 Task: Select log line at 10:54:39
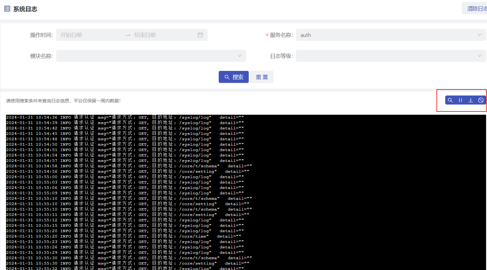pyautogui.click(x=125, y=123)
